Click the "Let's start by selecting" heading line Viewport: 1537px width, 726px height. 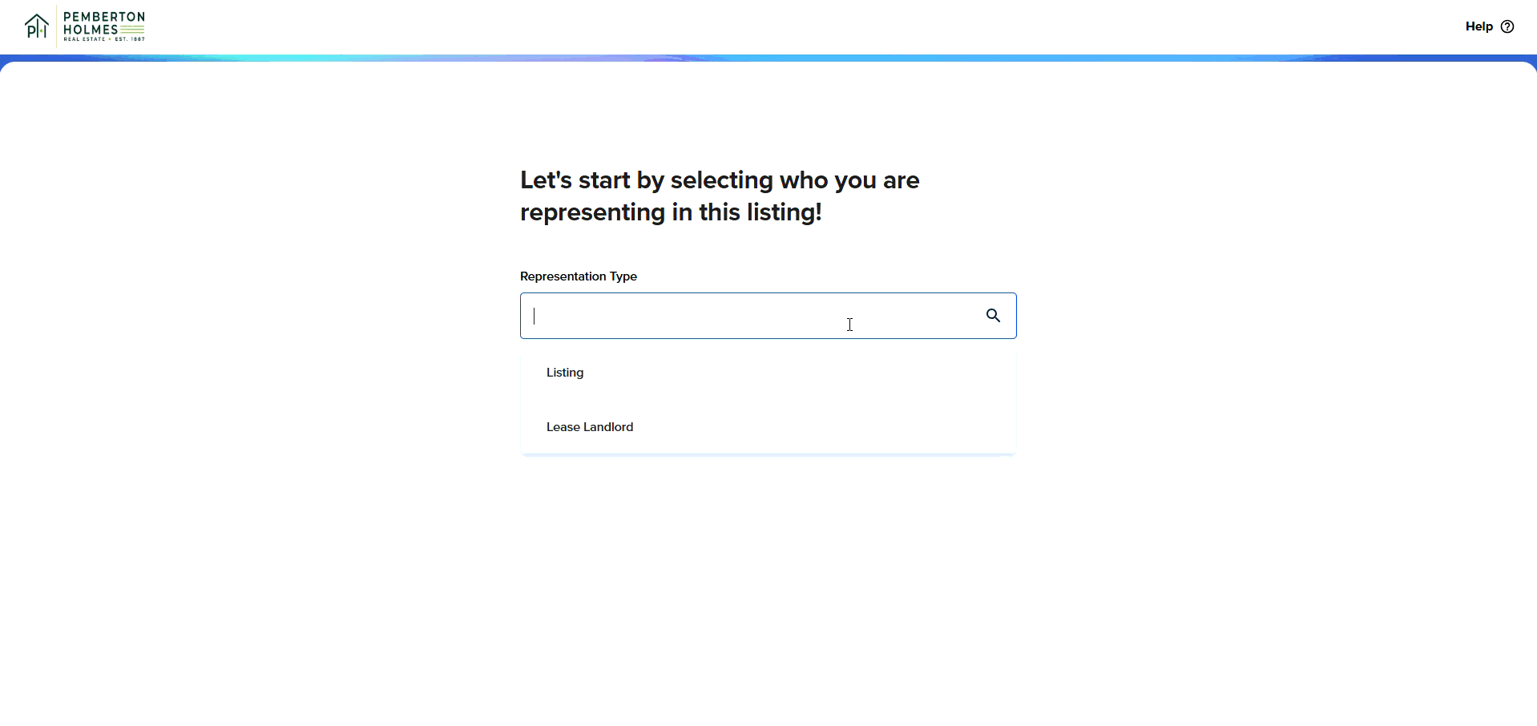click(x=719, y=180)
